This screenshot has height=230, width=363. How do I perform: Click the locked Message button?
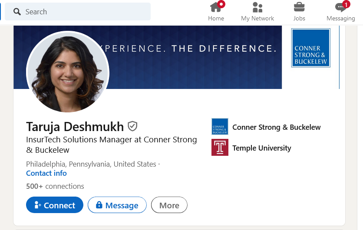coord(117,205)
